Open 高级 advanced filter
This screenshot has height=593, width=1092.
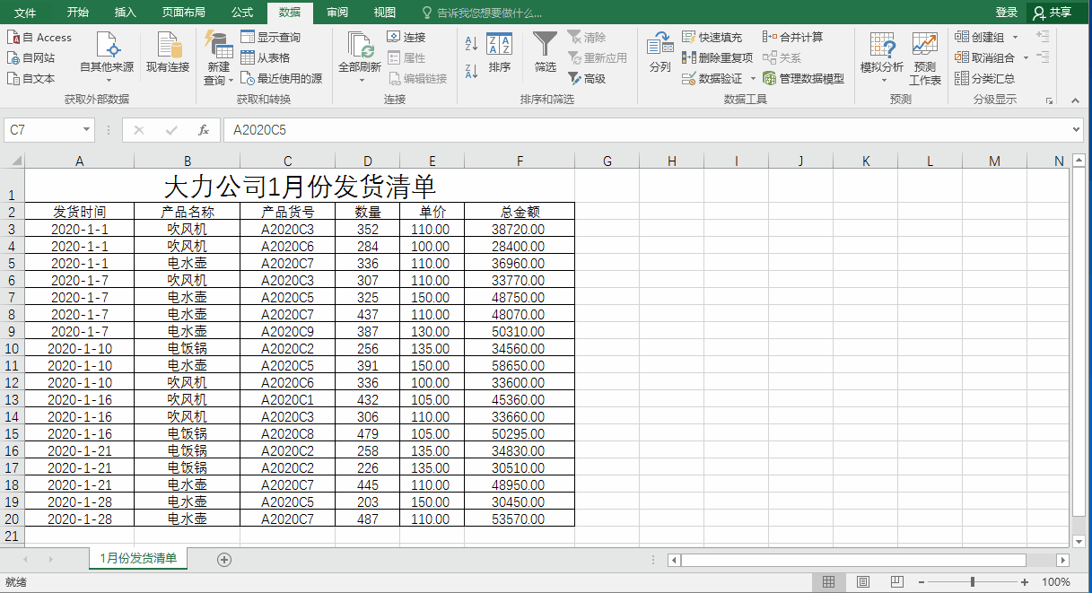(587, 78)
